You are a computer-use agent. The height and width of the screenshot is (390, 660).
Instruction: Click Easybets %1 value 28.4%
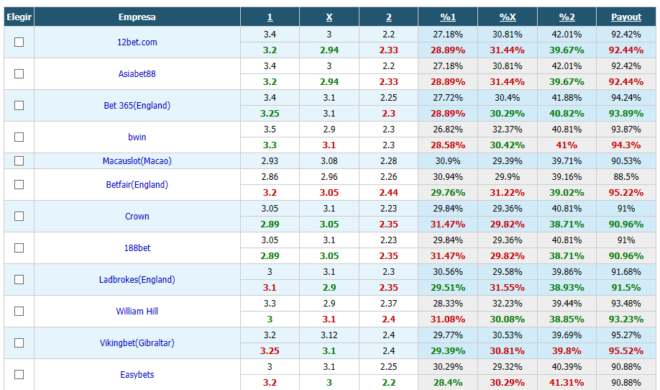click(x=448, y=382)
